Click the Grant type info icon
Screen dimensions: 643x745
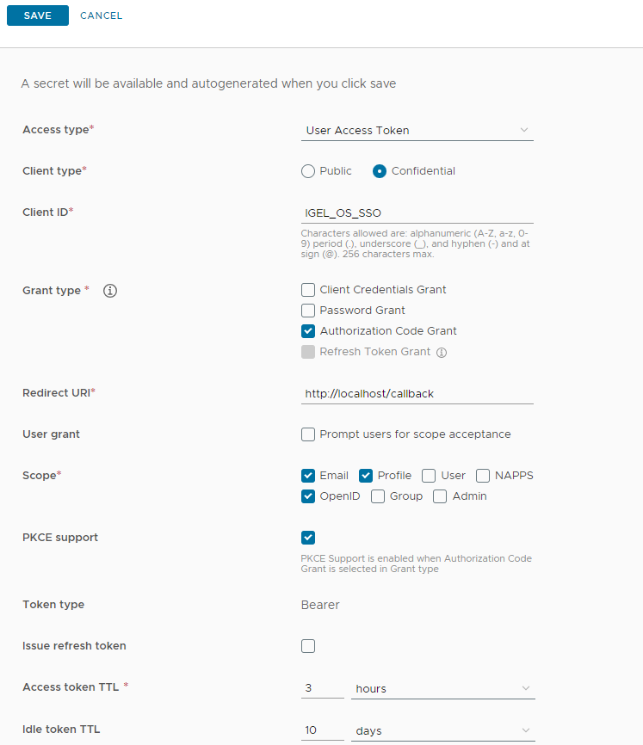110,291
